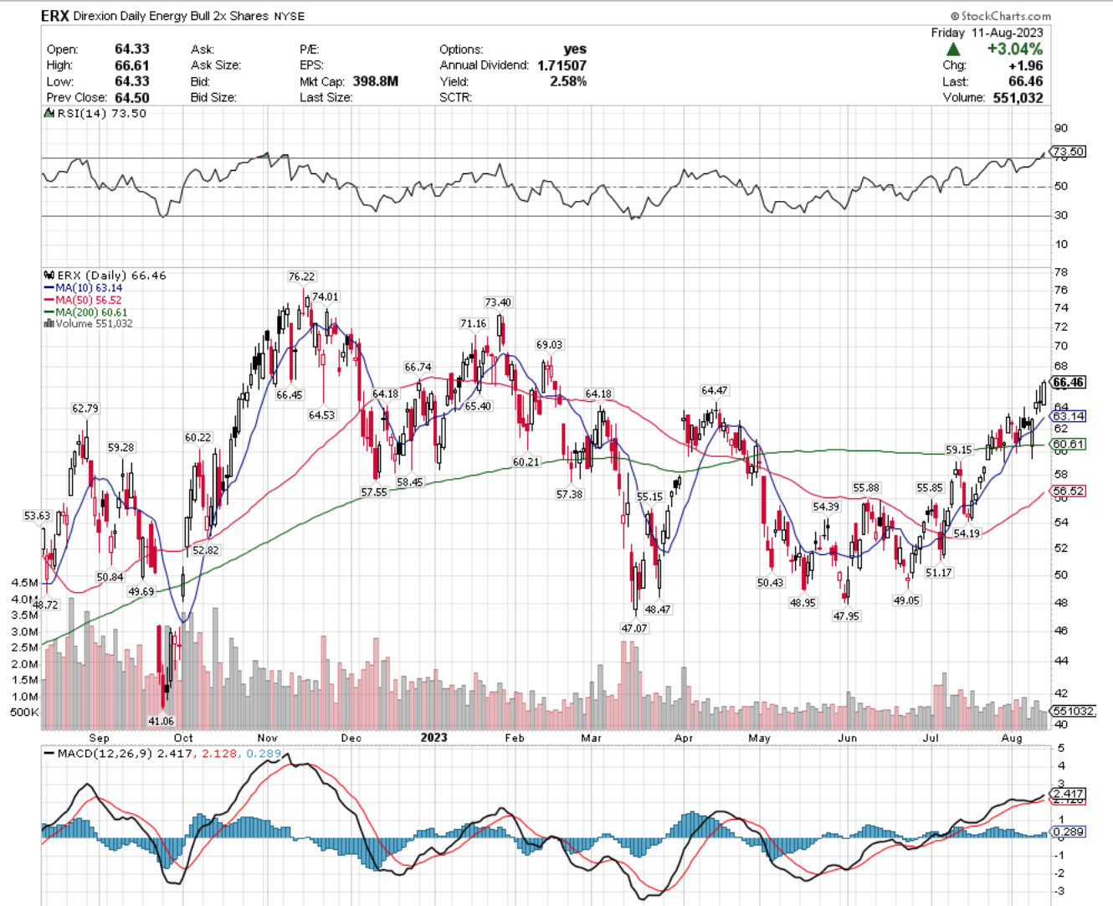Click the 52.82 price label
The width and height of the screenshot is (1113, 906).
coord(206,550)
